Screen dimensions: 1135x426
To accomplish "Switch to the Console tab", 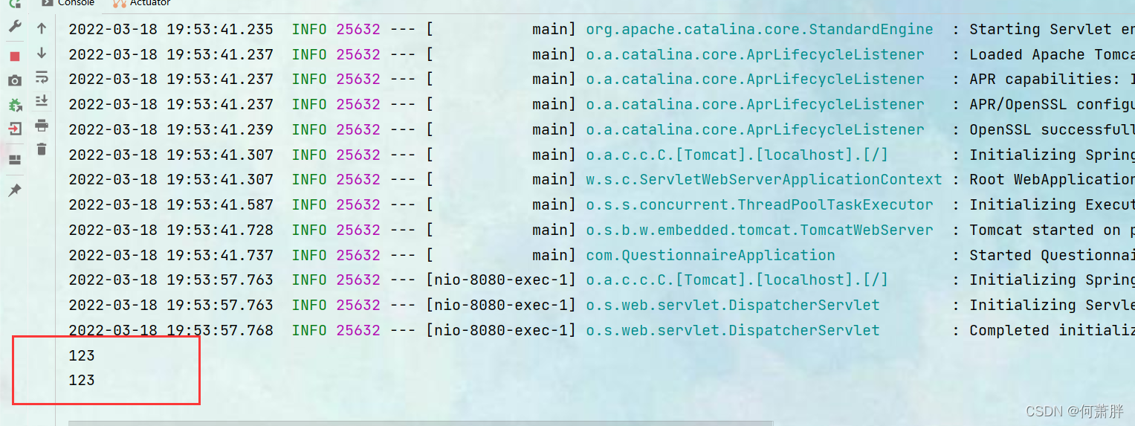I will tap(68, 3).
